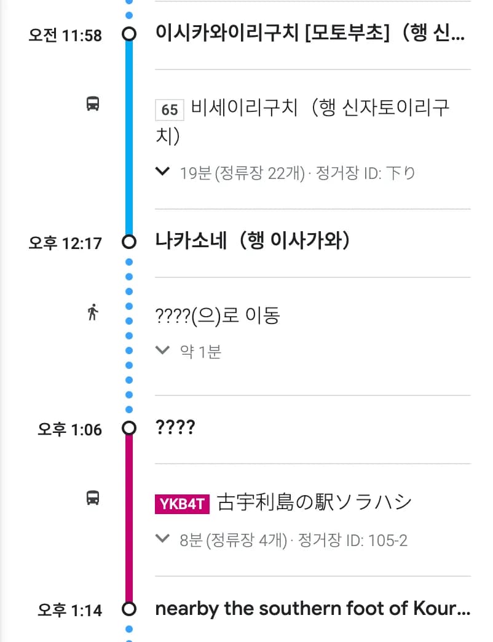Click the first bus transit icon
The width and height of the screenshot is (493, 642).
[92, 105]
